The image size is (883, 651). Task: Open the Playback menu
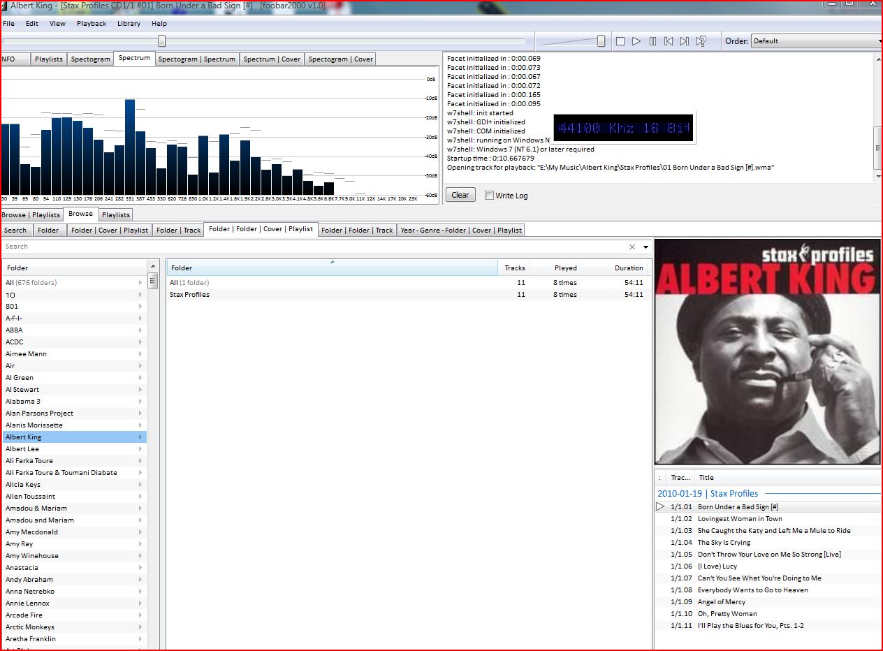[92, 24]
